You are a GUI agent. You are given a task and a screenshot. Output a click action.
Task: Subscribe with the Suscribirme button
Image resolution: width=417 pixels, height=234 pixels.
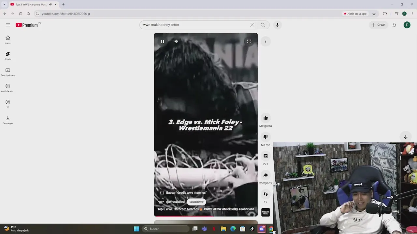point(196,202)
